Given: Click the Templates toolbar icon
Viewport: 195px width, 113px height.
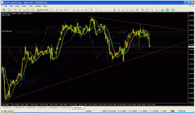Looking at the screenshot, I should [173, 10].
